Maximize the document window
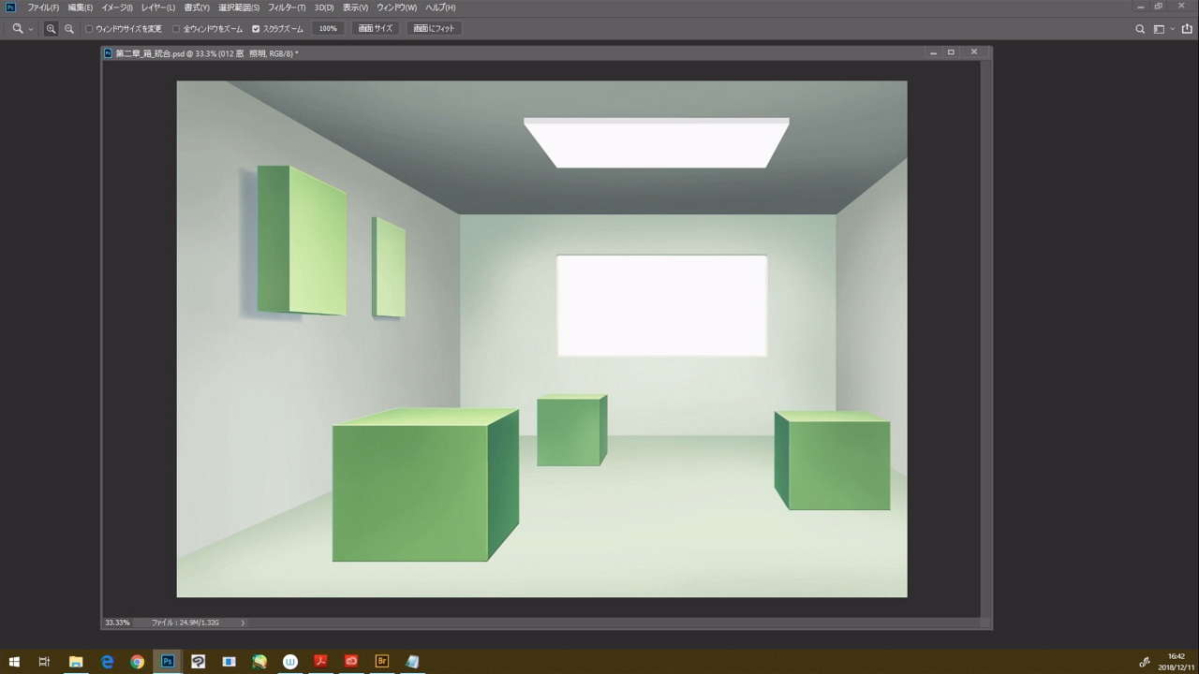 (951, 52)
